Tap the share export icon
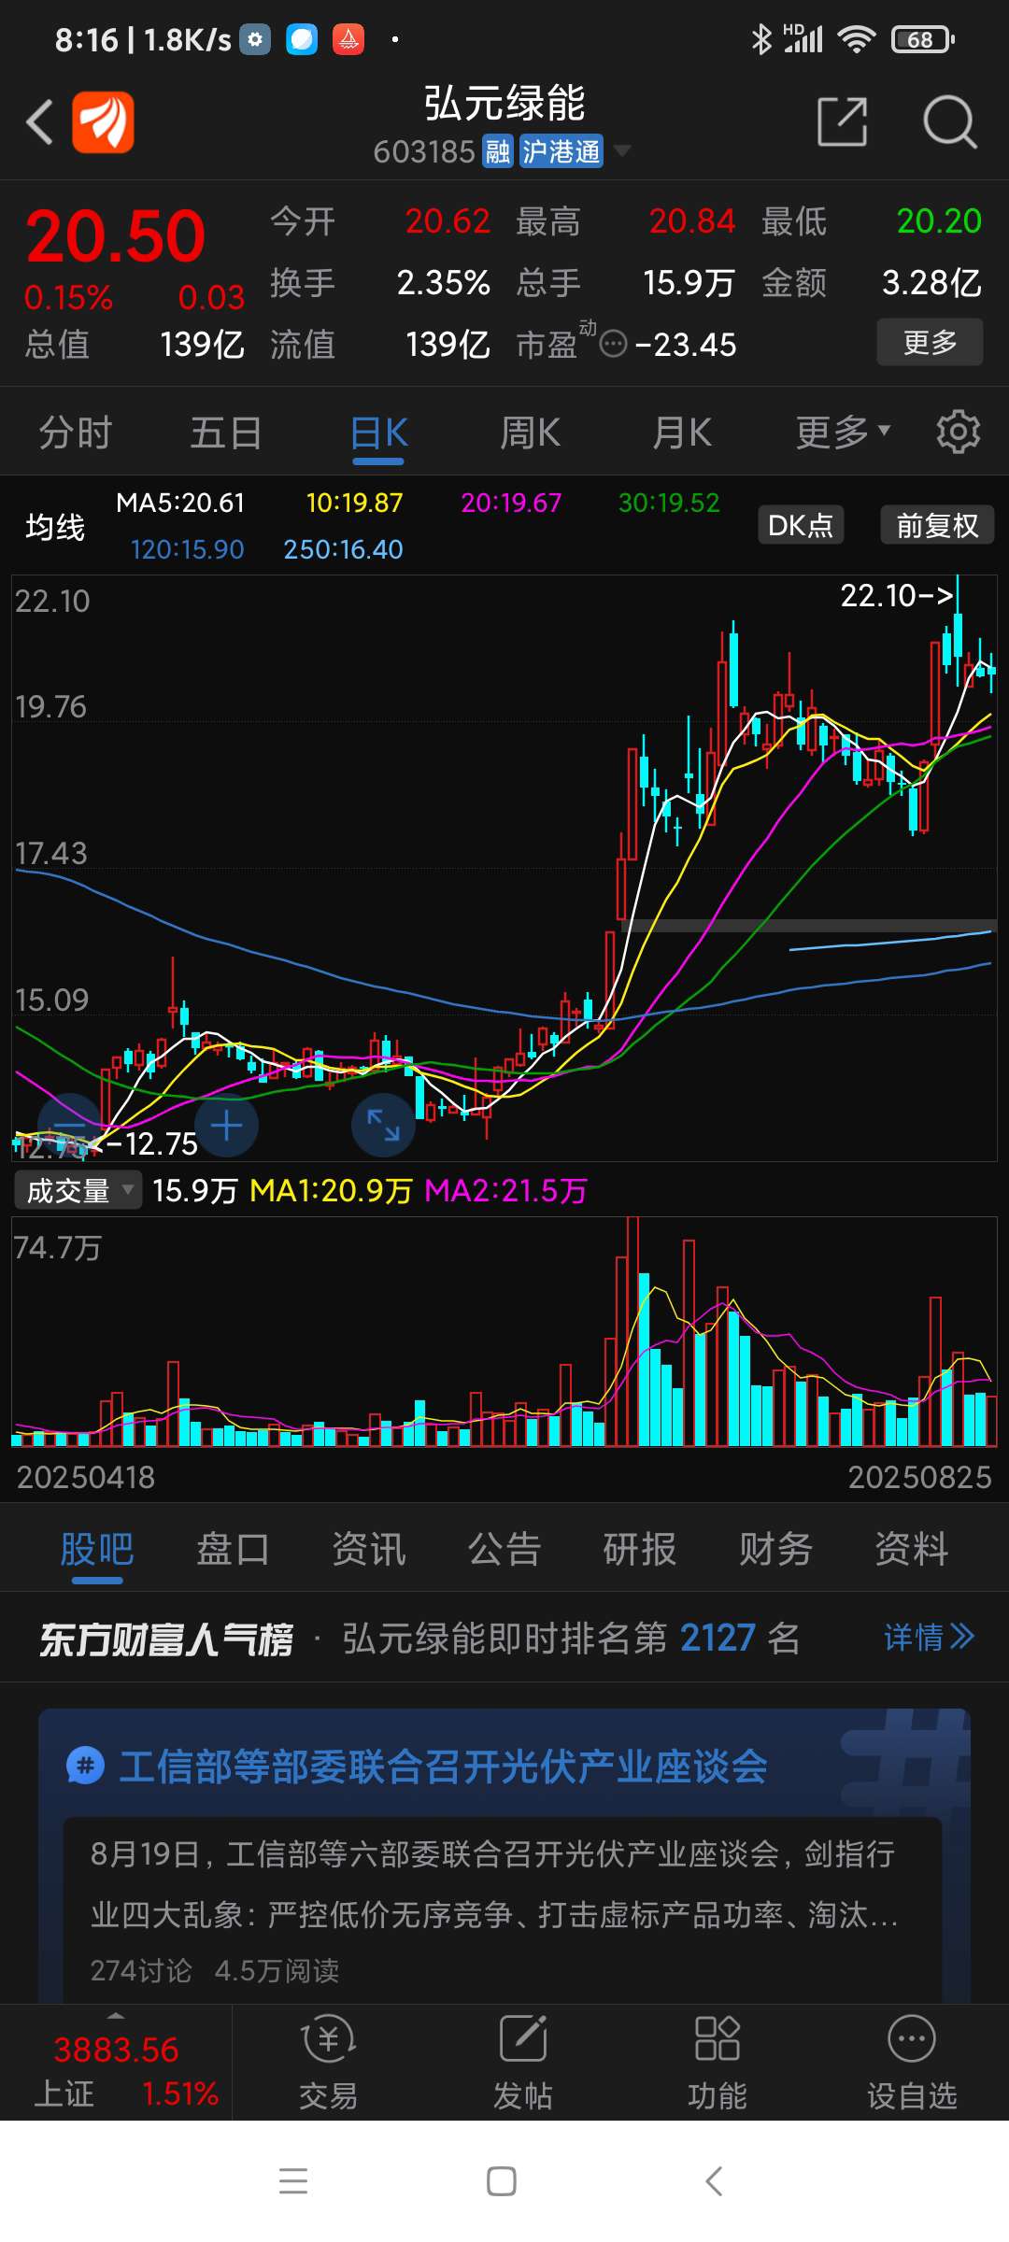 (842, 122)
